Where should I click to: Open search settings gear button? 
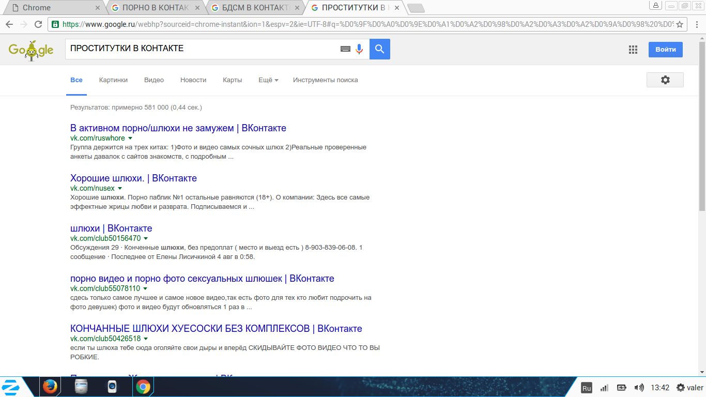(x=665, y=80)
